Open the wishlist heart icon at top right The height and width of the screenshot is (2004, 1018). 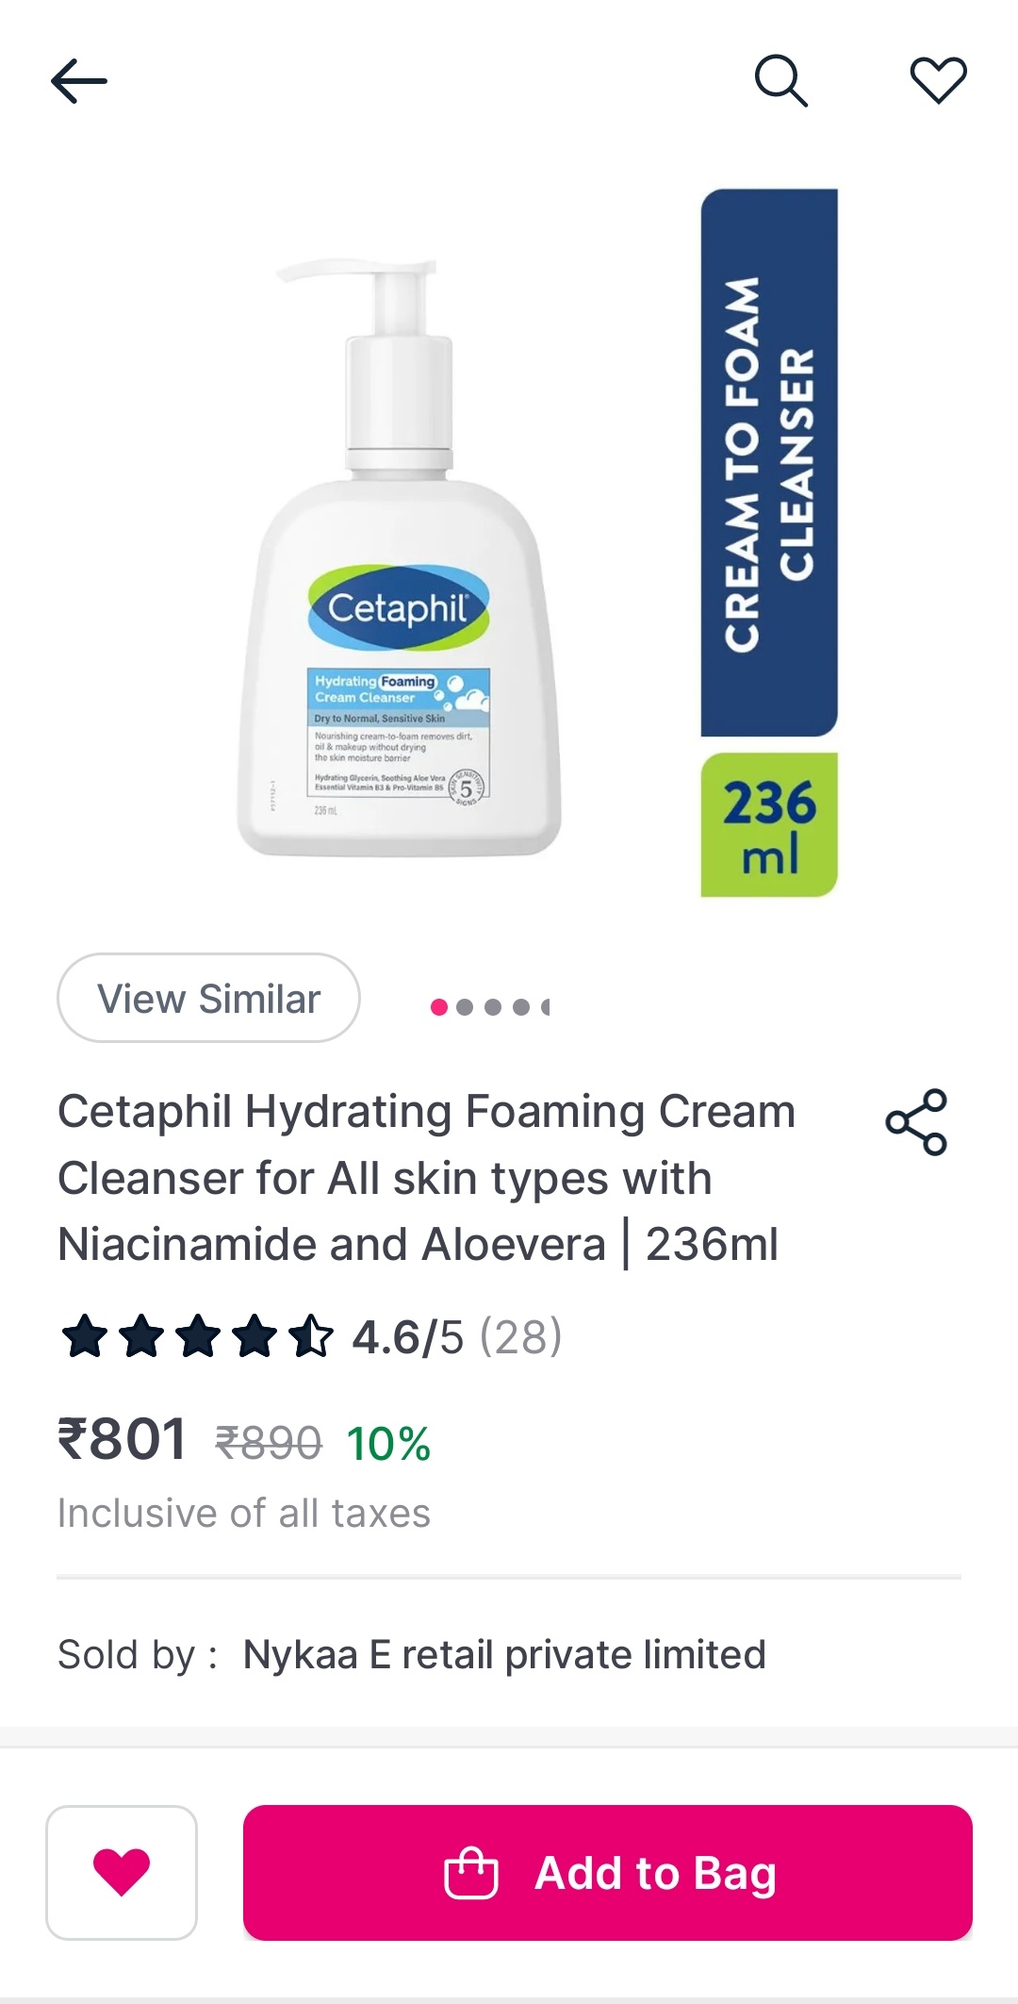[938, 81]
